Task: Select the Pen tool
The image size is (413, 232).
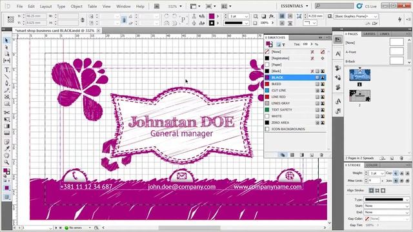Action: coord(6,83)
